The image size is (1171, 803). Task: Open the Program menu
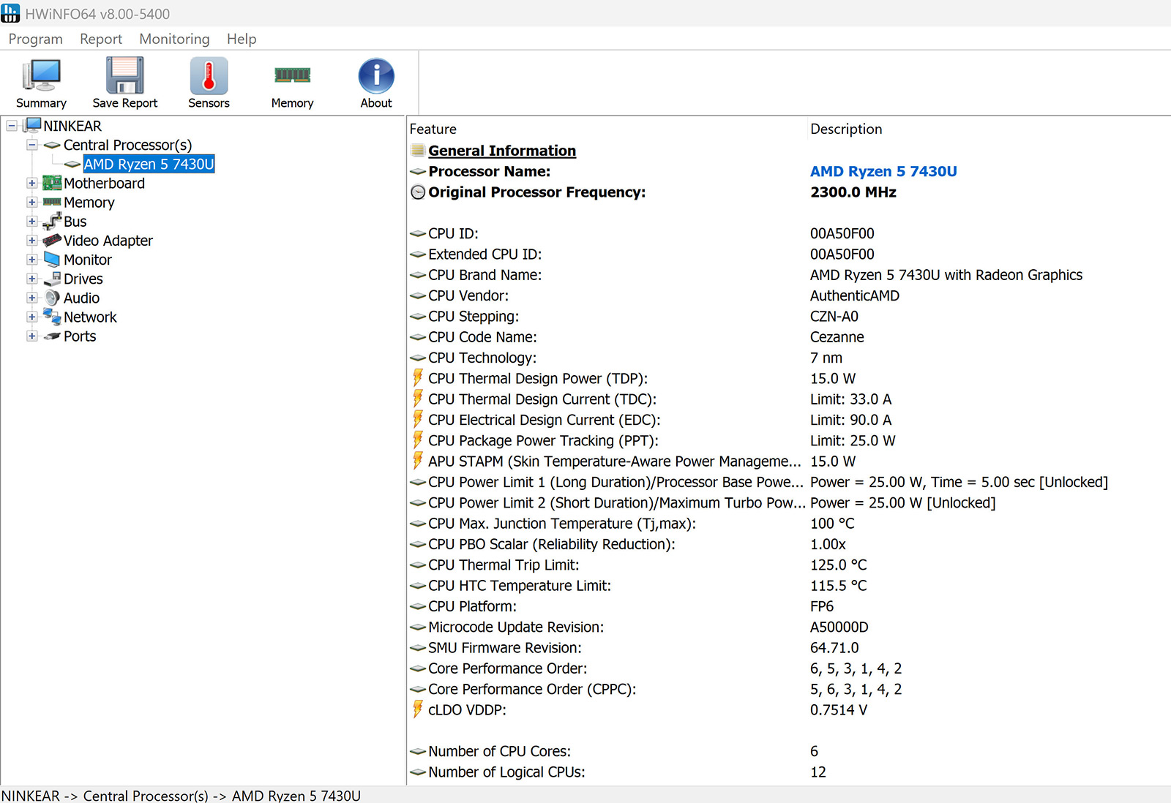tap(35, 39)
